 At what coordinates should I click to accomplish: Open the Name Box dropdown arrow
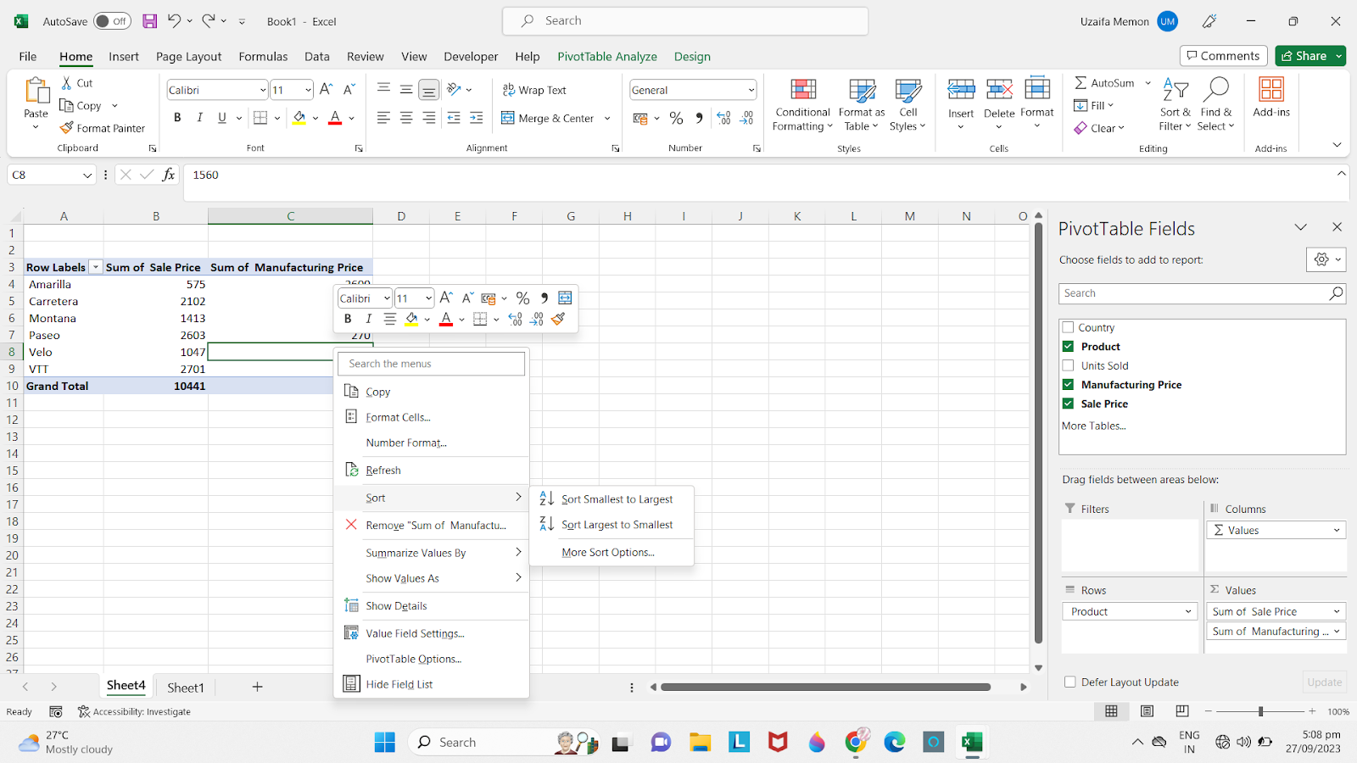[x=87, y=175]
